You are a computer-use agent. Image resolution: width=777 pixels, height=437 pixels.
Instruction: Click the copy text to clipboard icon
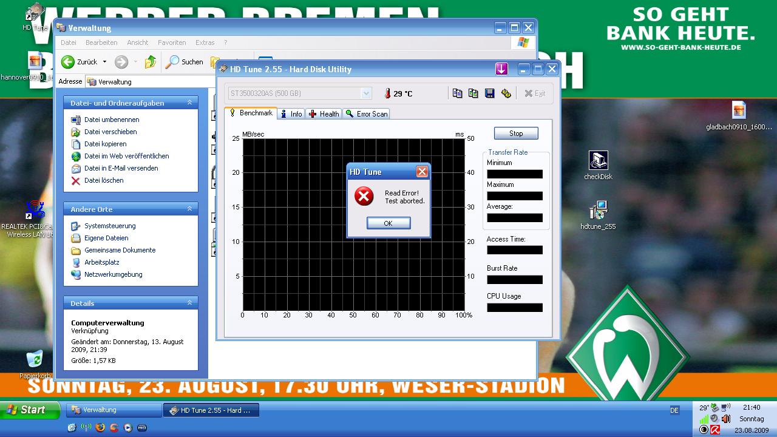click(x=457, y=93)
